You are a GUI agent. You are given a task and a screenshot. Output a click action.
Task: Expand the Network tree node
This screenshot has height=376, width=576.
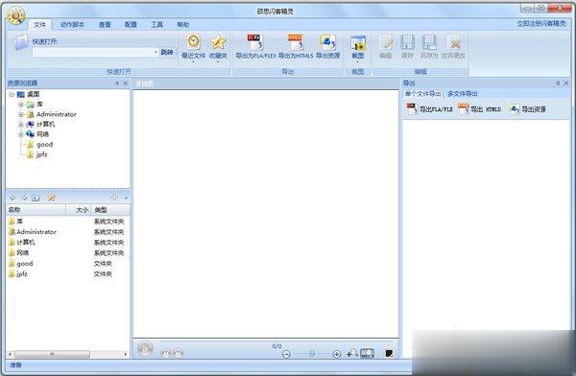click(21, 134)
